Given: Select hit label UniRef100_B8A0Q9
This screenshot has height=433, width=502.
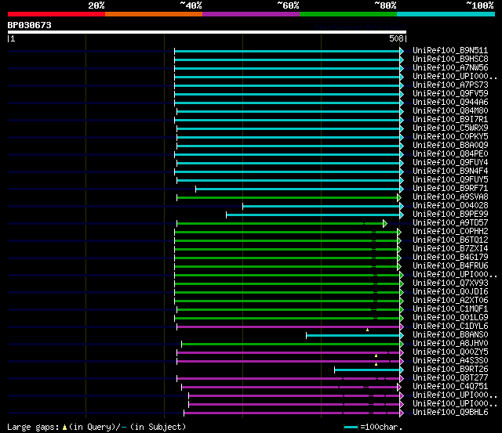Looking at the screenshot, I should click(450, 146).
